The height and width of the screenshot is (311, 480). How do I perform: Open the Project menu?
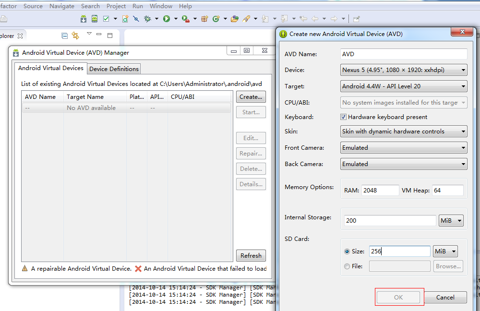pyautogui.click(x=116, y=6)
